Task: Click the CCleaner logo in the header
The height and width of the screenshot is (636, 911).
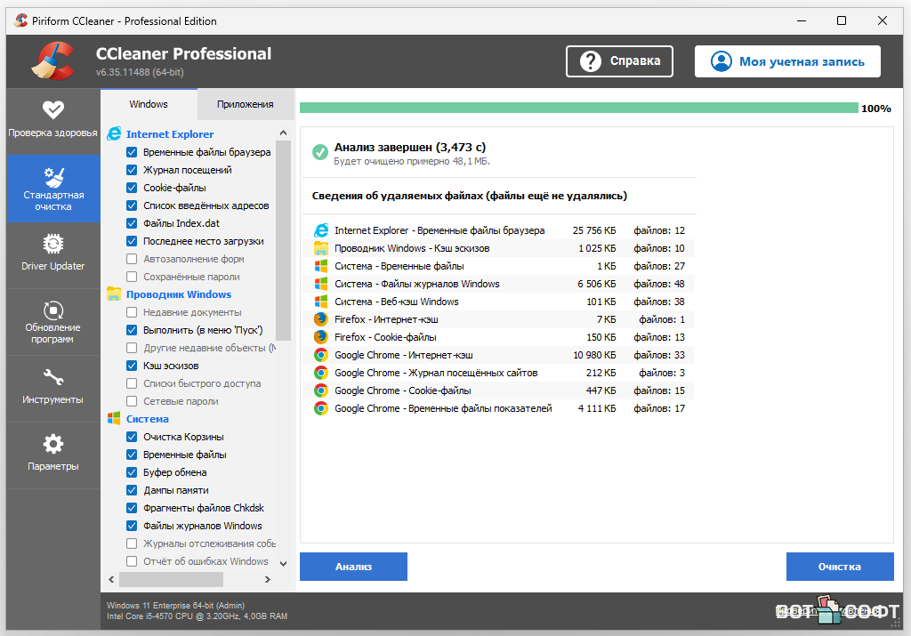Action: (x=53, y=60)
